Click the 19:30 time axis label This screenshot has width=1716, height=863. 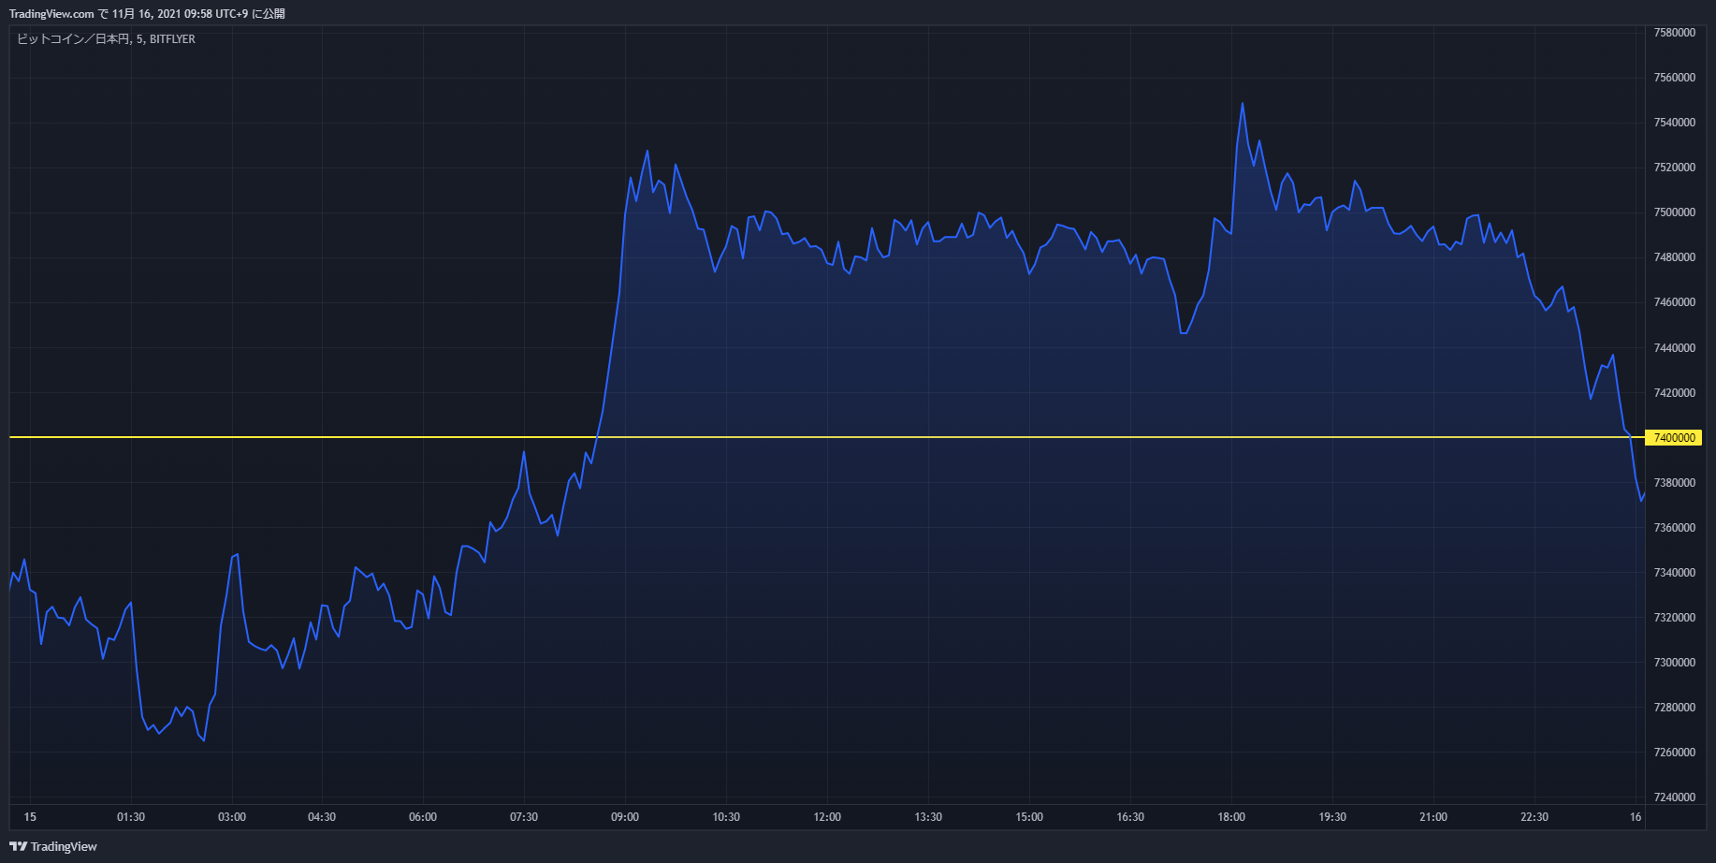tap(1332, 817)
